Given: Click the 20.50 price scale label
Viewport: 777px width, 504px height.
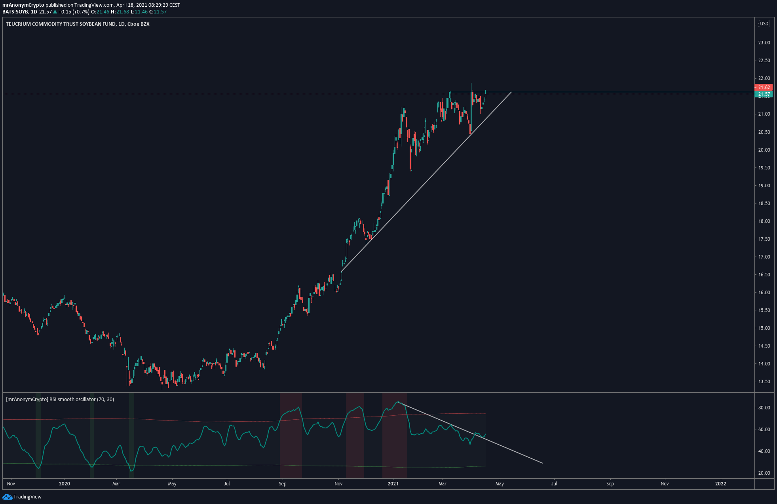Looking at the screenshot, I should (764, 132).
